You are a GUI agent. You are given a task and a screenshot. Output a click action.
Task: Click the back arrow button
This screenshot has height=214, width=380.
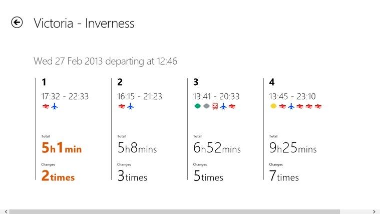coord(17,23)
